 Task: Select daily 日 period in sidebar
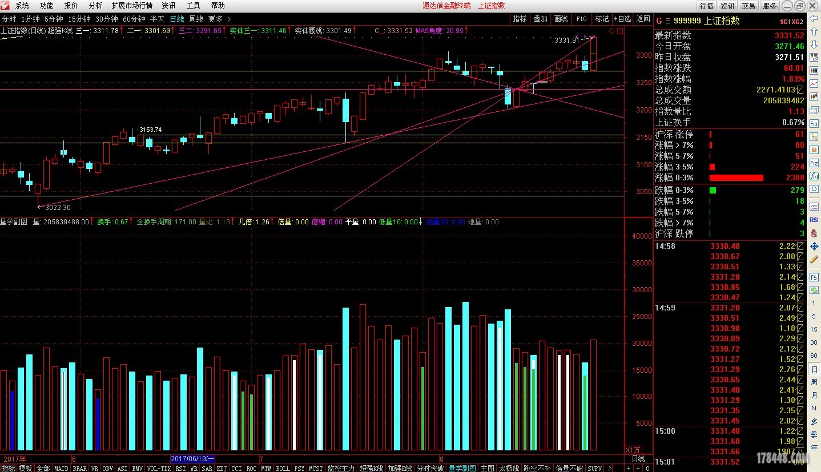[814, 369]
